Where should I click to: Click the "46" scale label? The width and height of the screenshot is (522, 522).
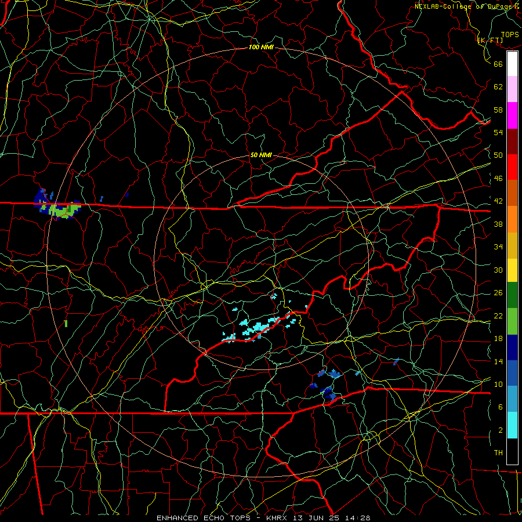pos(498,179)
